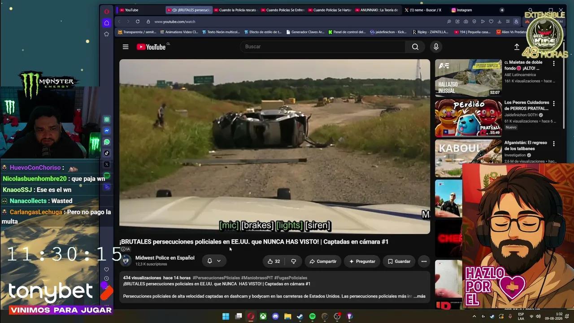The width and height of the screenshot is (574, 323).
Task: Like the video with thumbs up
Action: pos(274,261)
